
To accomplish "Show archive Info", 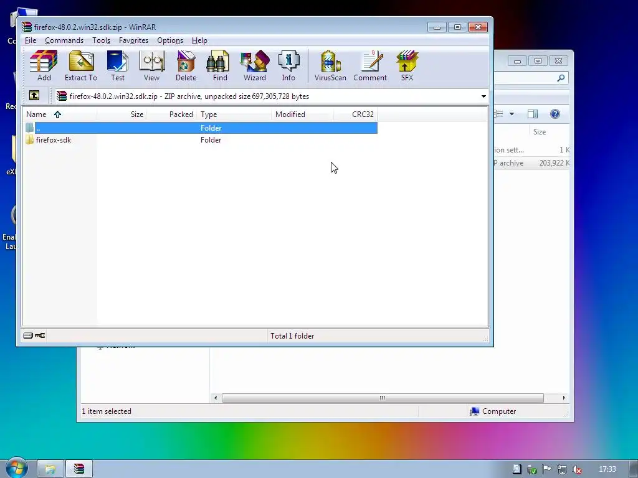I will 288,65.
